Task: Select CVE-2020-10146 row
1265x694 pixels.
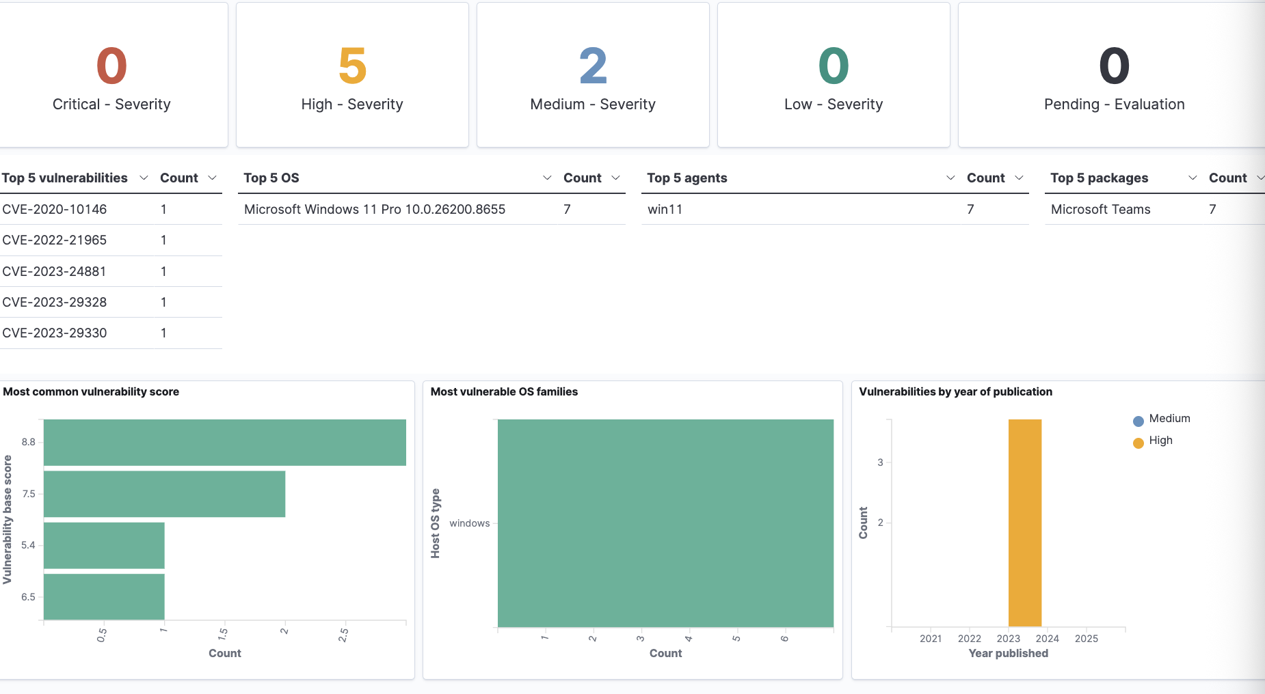Action: pyautogui.click(x=111, y=209)
